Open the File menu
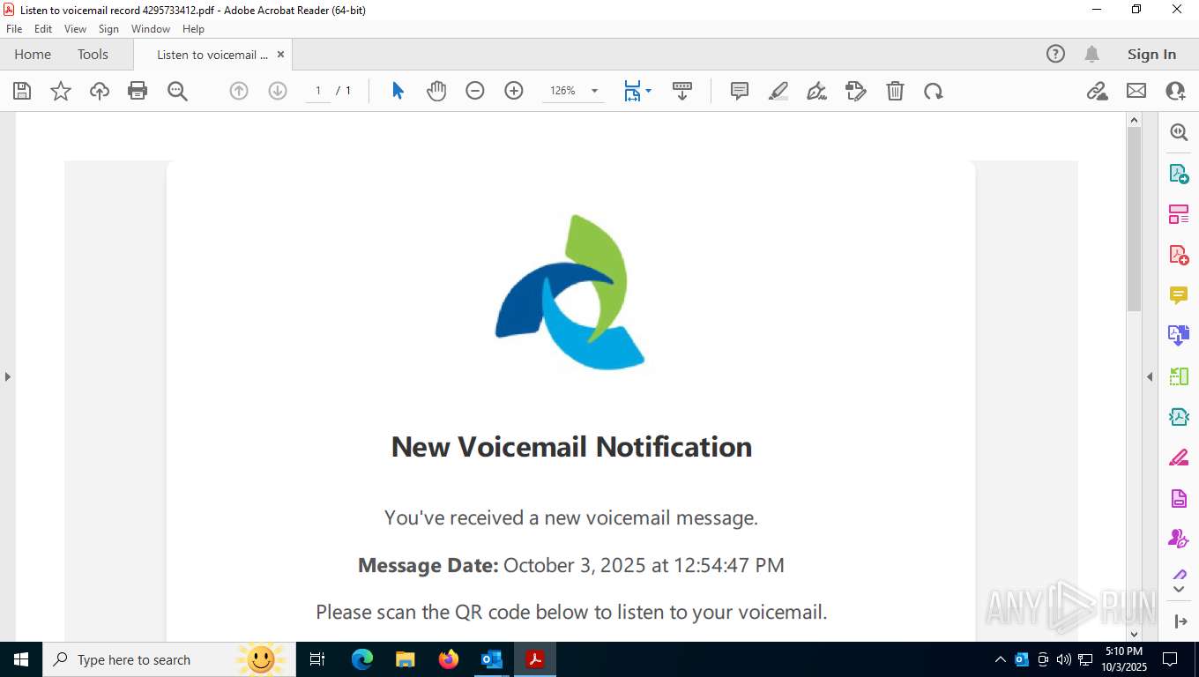The image size is (1199, 677). (14, 29)
